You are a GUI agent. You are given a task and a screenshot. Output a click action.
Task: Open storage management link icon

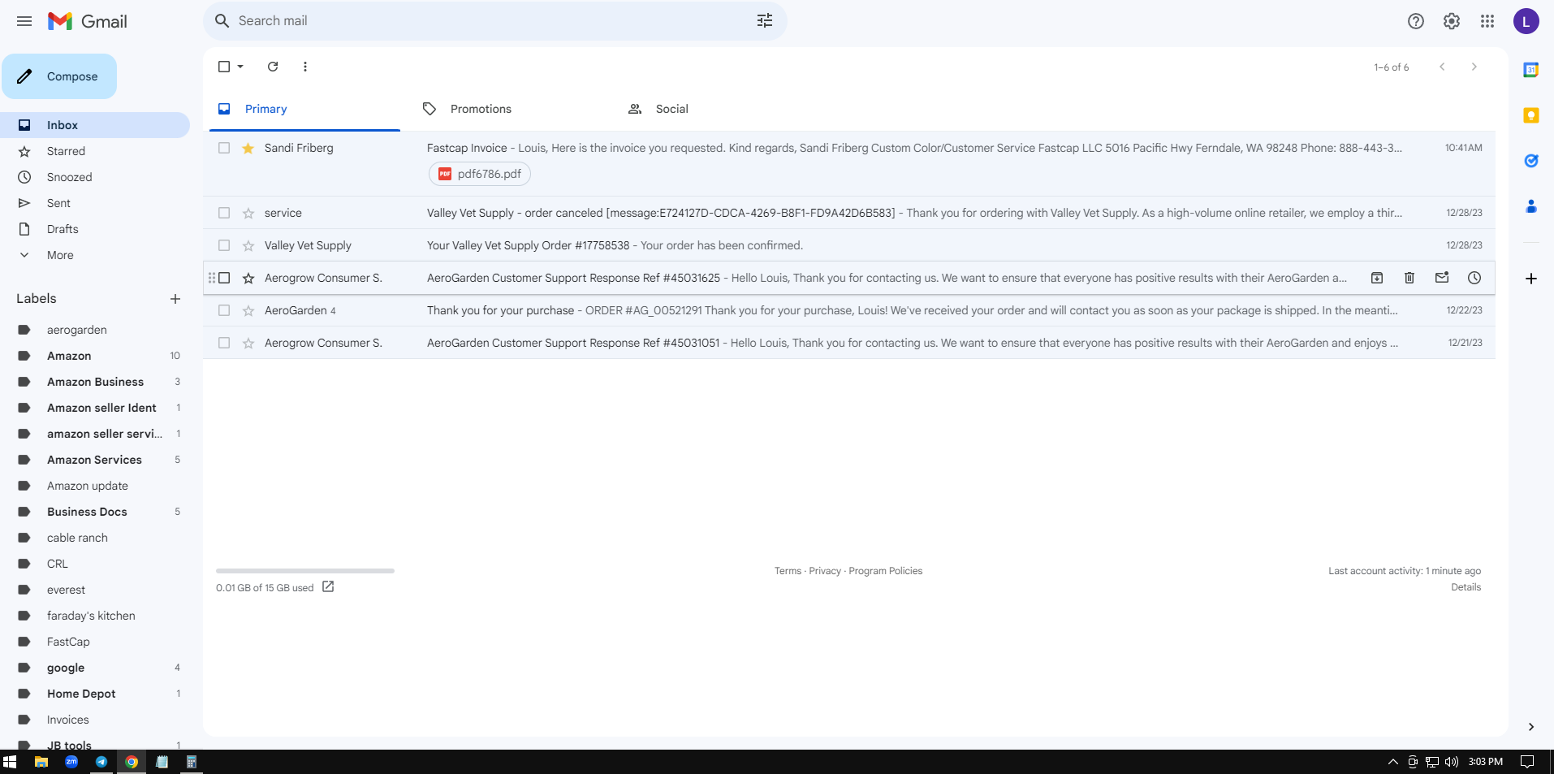[x=328, y=586]
